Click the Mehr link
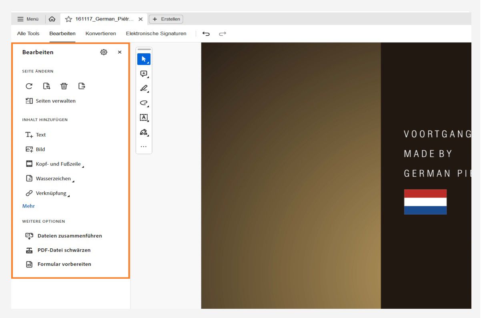This screenshot has height=318, width=481. 28,206
